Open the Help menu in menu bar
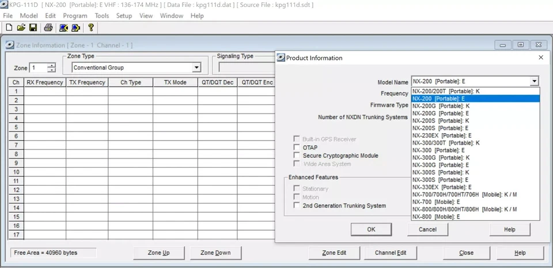This screenshot has height=268, width=553. click(x=197, y=16)
